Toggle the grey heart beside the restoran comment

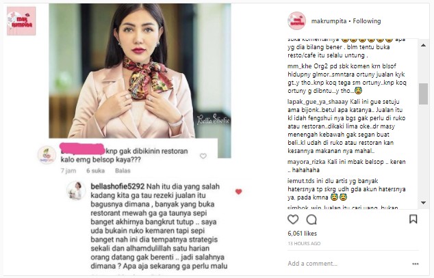203,156
